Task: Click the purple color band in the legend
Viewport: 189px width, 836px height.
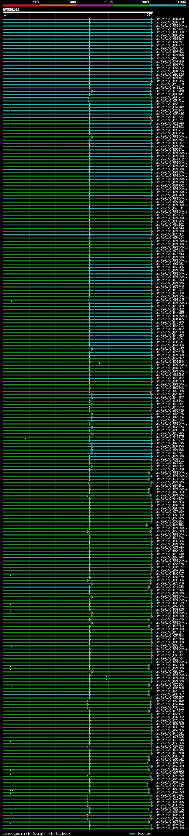Action: tap(95, 5)
